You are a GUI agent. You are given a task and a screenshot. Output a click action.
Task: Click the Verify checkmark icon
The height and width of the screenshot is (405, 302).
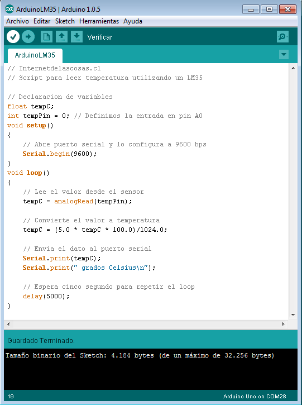coord(13,37)
